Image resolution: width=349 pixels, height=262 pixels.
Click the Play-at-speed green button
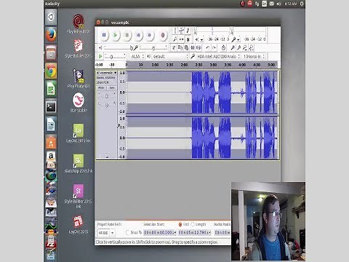tap(100, 56)
